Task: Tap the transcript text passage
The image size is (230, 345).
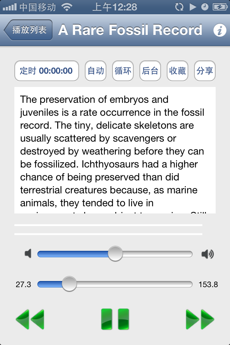Action: pyautogui.click(x=115, y=150)
